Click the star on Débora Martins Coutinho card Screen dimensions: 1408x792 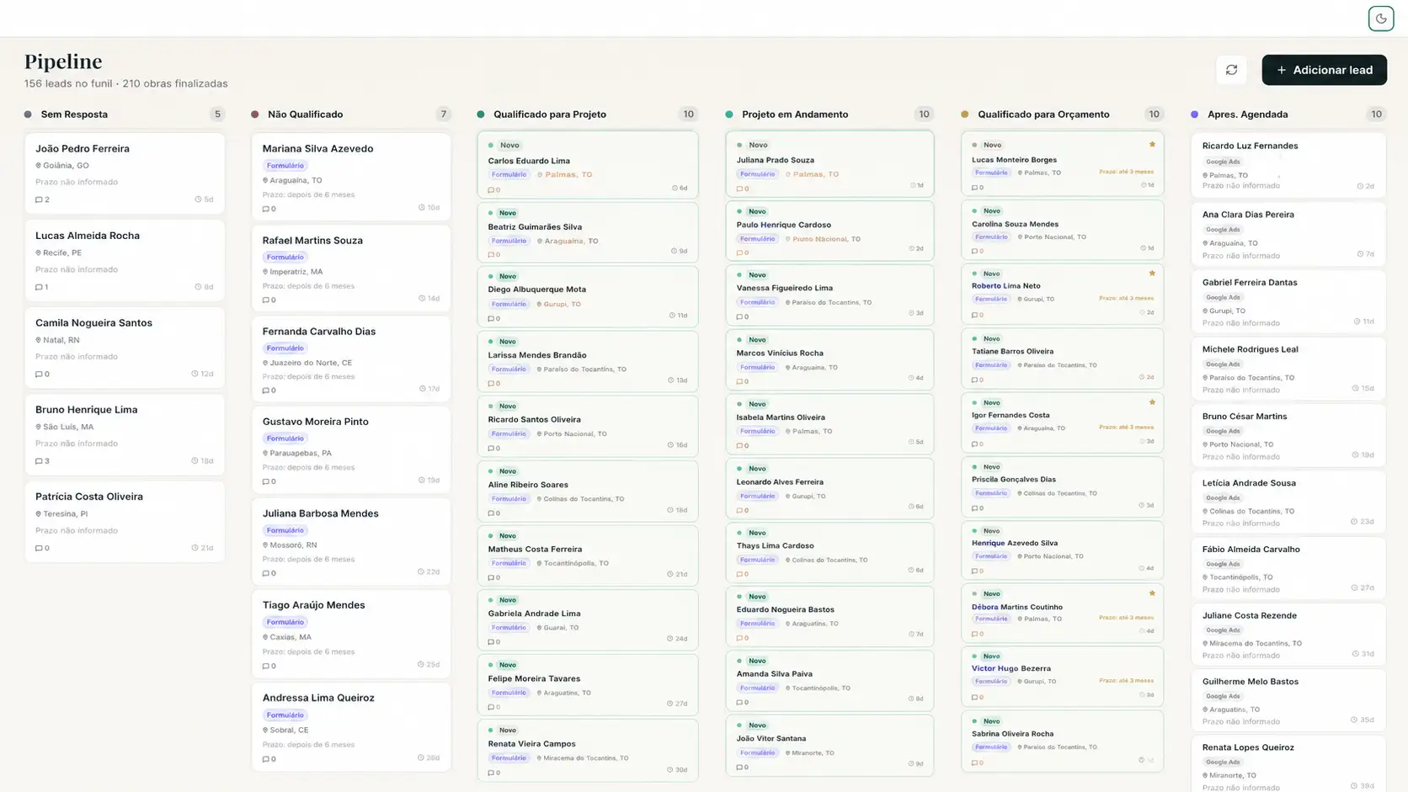coord(1152,593)
